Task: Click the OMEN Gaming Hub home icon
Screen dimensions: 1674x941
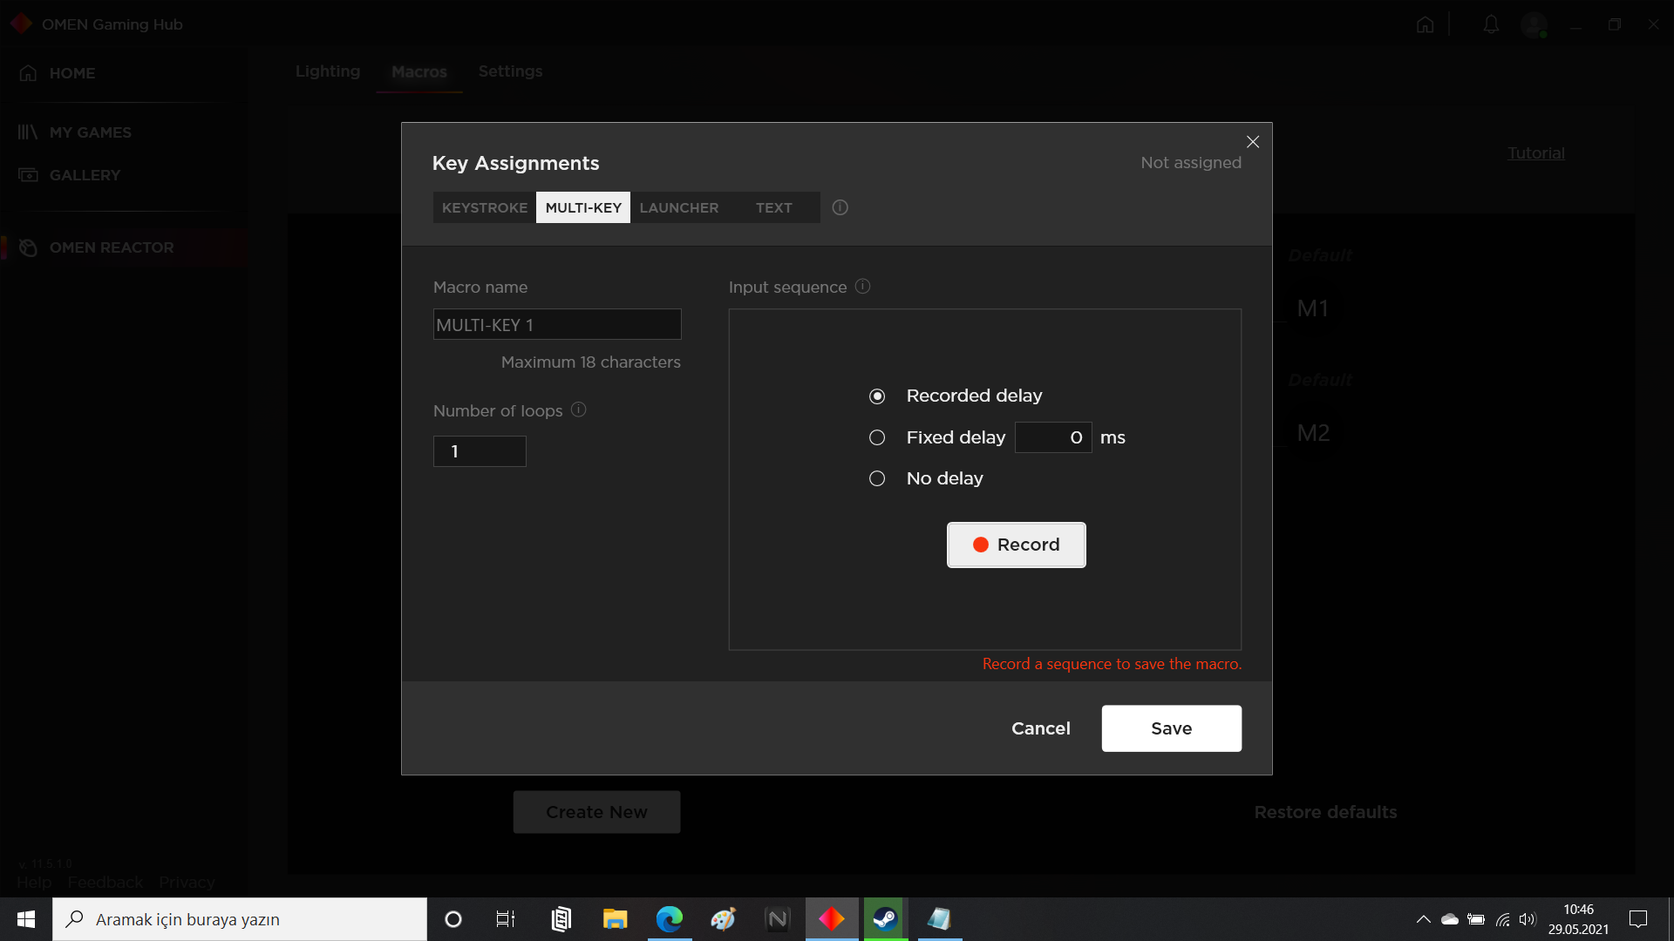Action: click(x=1426, y=24)
